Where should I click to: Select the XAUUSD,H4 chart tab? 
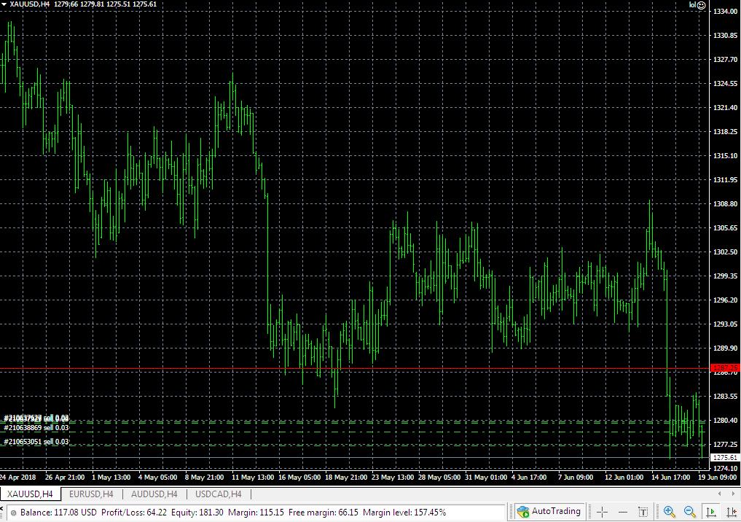[x=31, y=494]
